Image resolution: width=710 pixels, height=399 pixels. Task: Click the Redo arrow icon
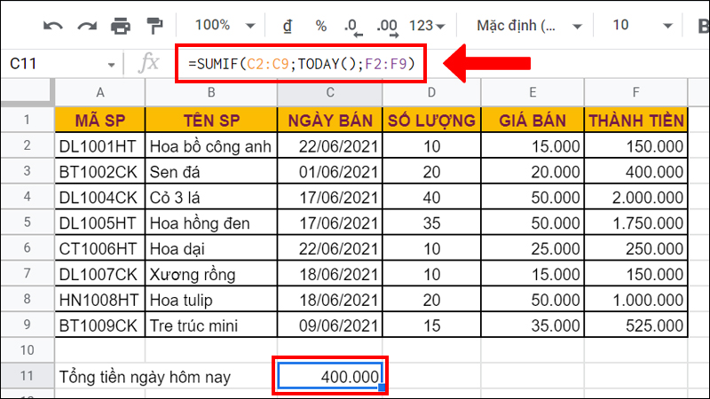[87, 25]
